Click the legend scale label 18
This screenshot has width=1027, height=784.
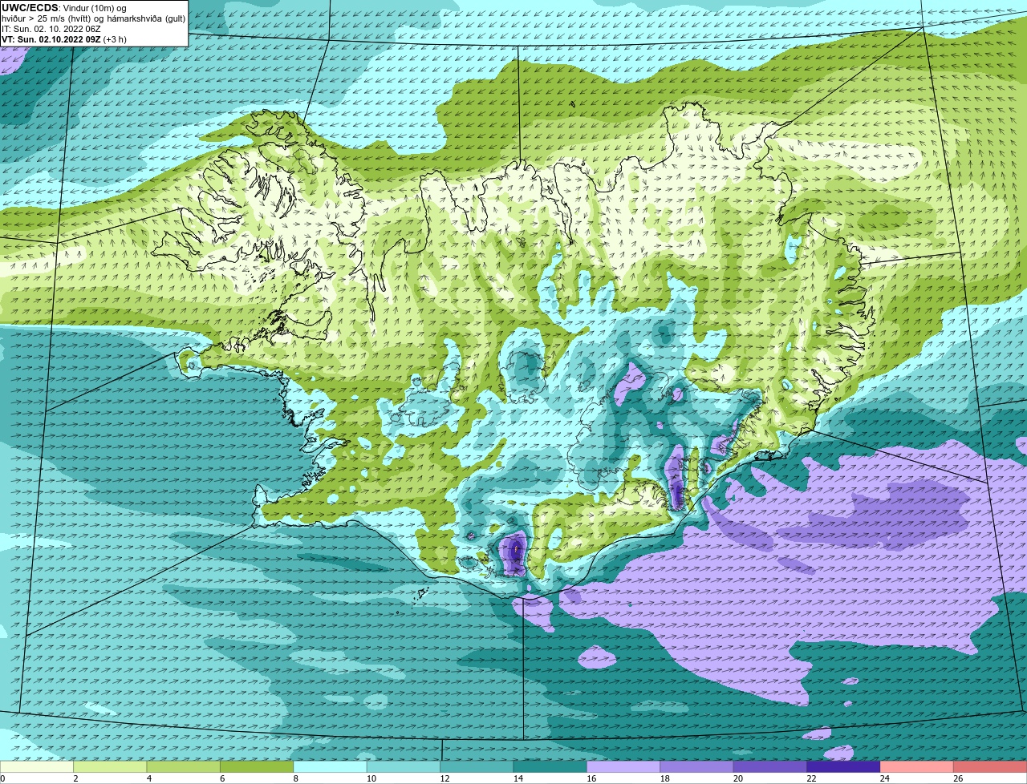(664, 778)
